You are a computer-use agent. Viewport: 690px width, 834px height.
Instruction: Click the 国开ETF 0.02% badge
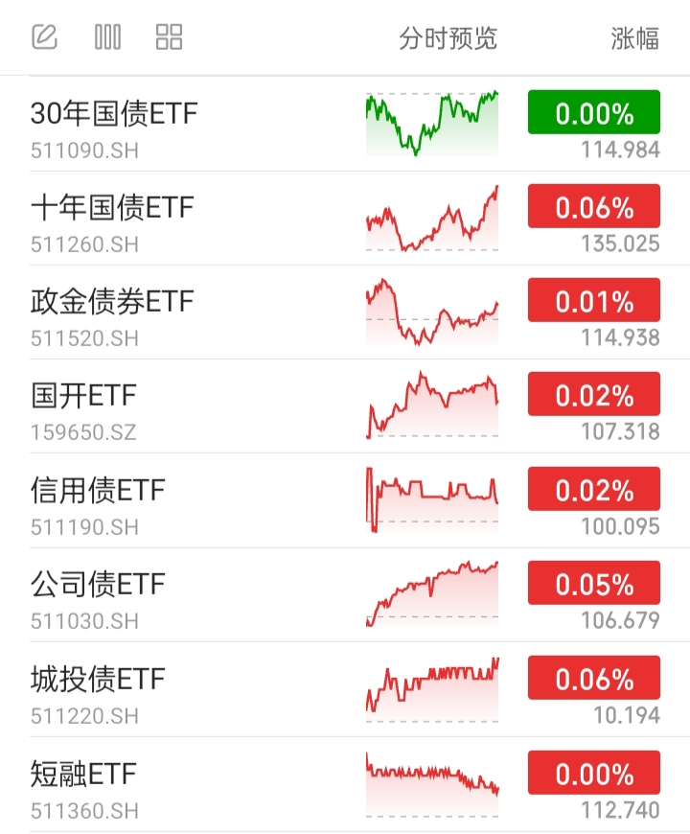pyautogui.click(x=594, y=394)
